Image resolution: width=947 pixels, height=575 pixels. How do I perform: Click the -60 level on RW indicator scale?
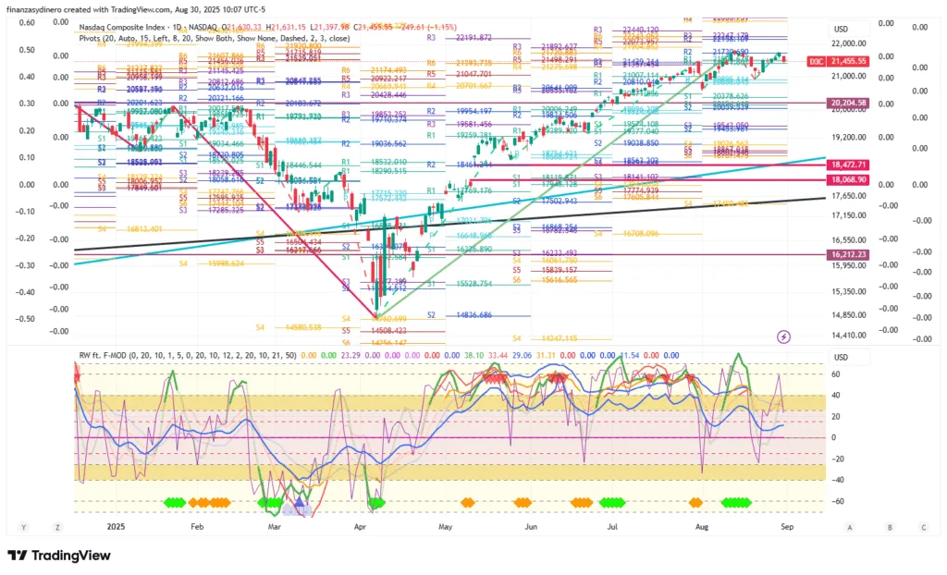(x=838, y=501)
